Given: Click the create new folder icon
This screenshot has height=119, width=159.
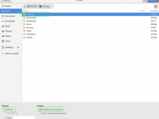Looking at the screenshot, I should tap(156, 6).
